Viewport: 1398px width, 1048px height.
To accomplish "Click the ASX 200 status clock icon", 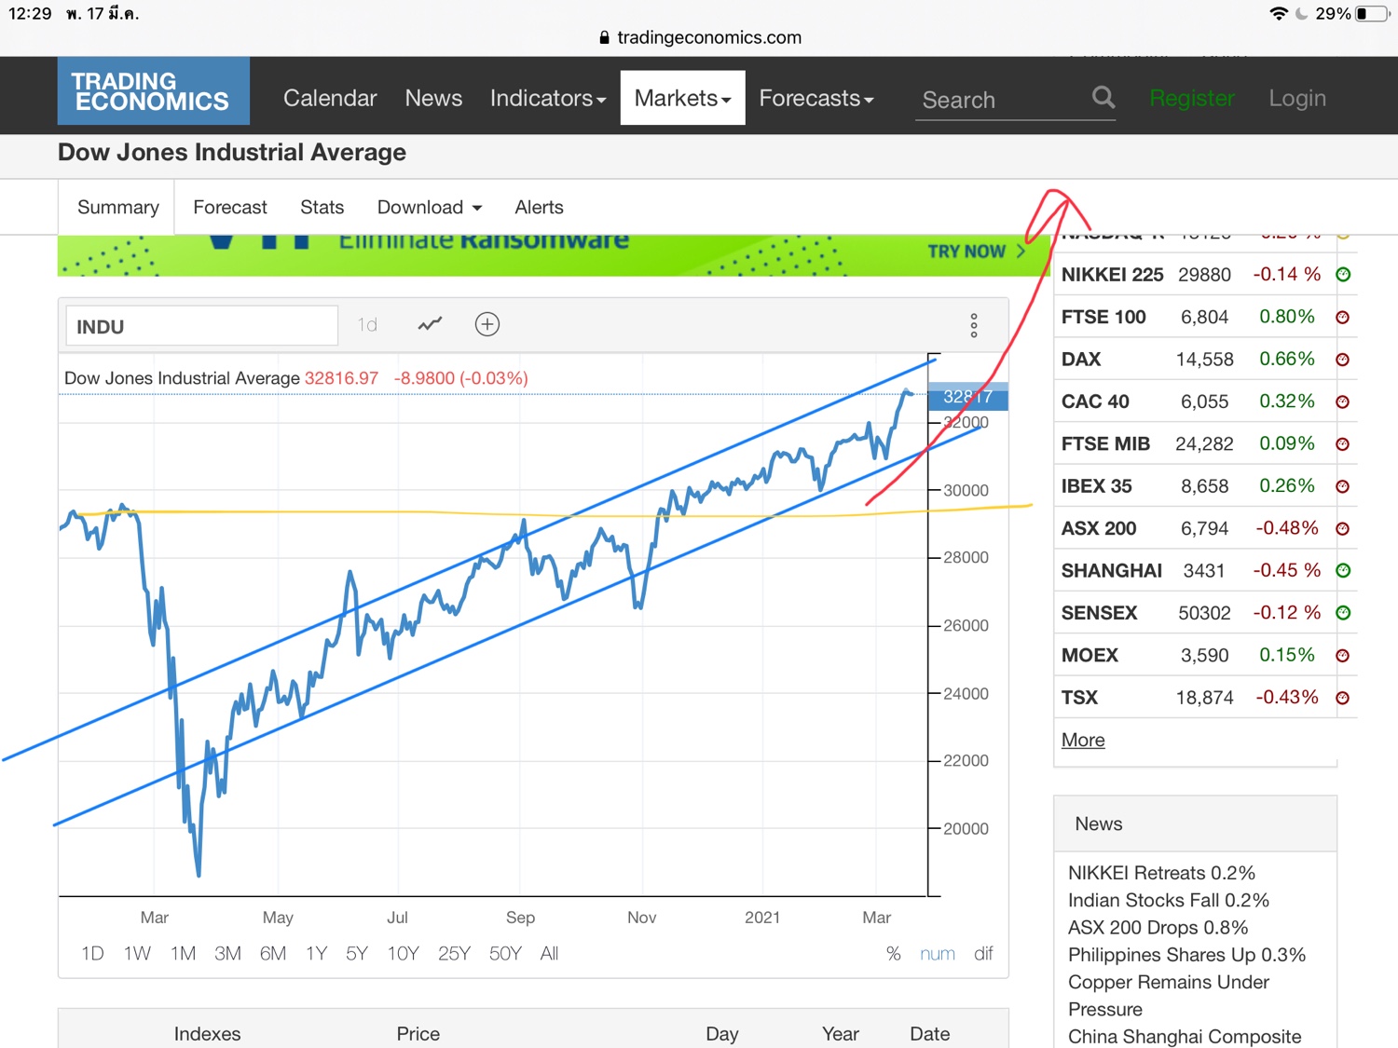I will tap(1343, 529).
